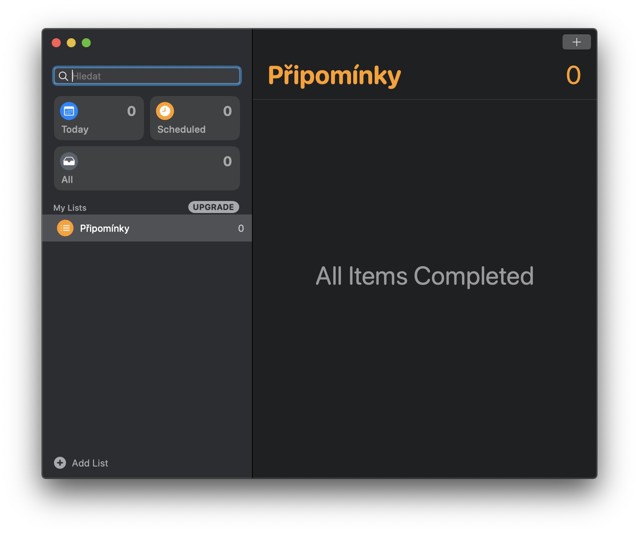Screen dimensions: 639x534
Task: Click the UPGRADE button
Action: click(213, 207)
